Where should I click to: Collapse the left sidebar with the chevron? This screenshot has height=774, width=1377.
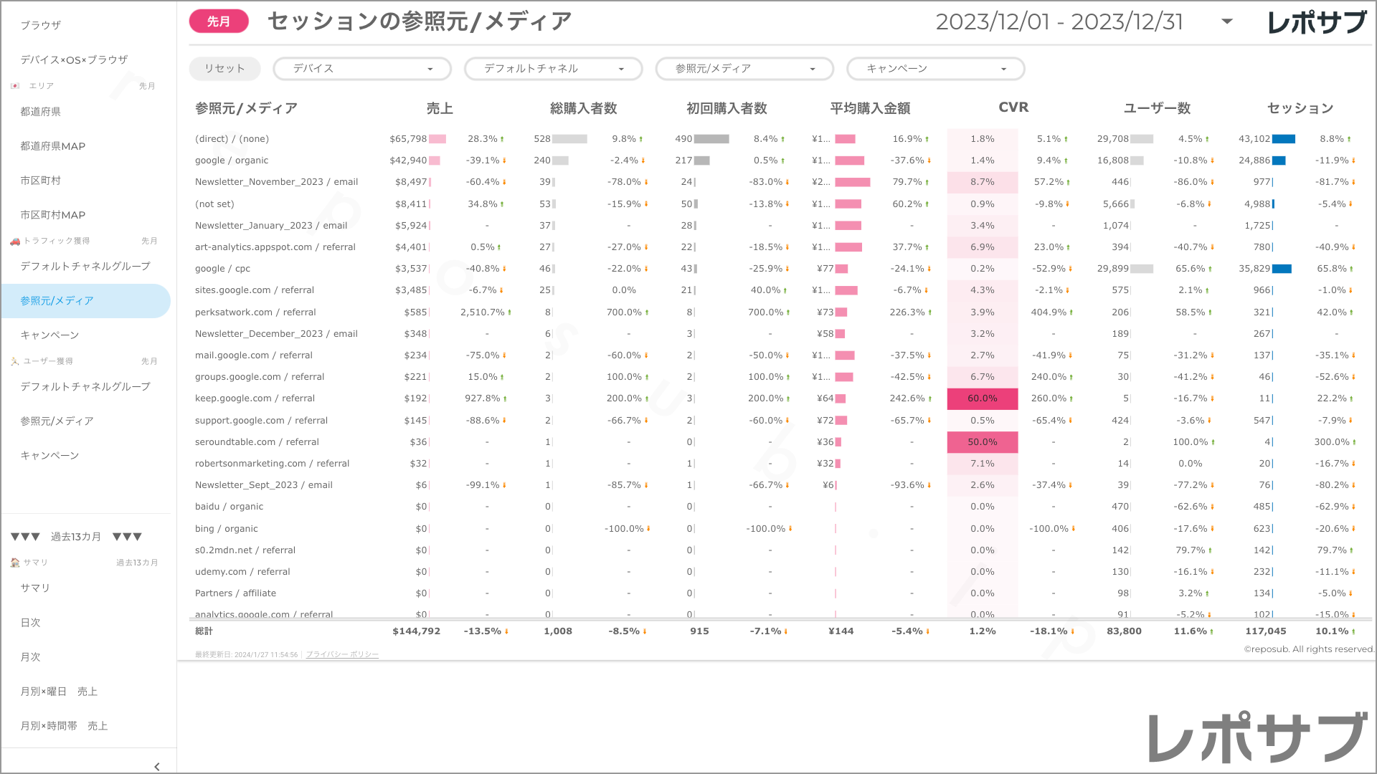pos(157,766)
